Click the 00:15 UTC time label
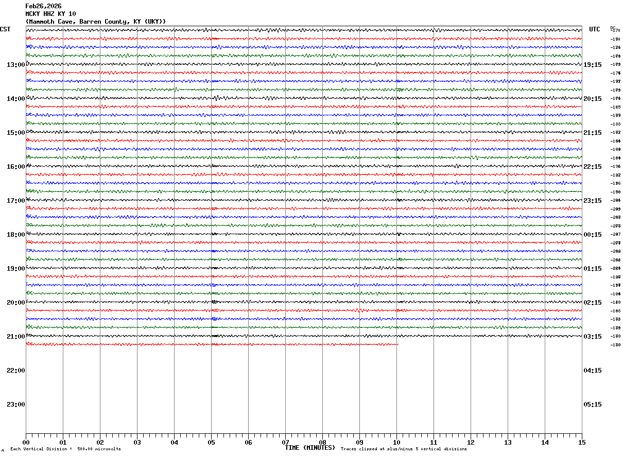This screenshot has height=456, width=623. pos(592,235)
